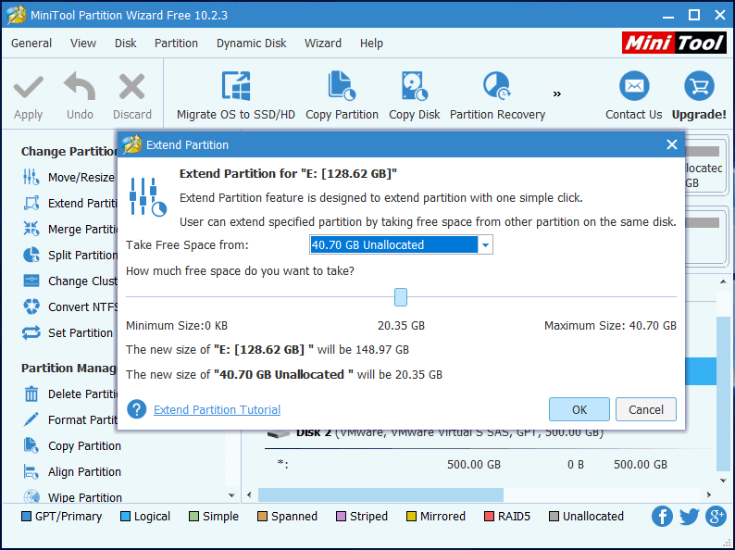Select Convert NTFS option in sidebar
Image resolution: width=735 pixels, height=550 pixels.
pos(70,306)
